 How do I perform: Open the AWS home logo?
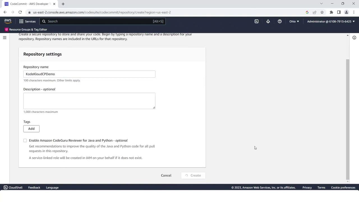click(8, 21)
